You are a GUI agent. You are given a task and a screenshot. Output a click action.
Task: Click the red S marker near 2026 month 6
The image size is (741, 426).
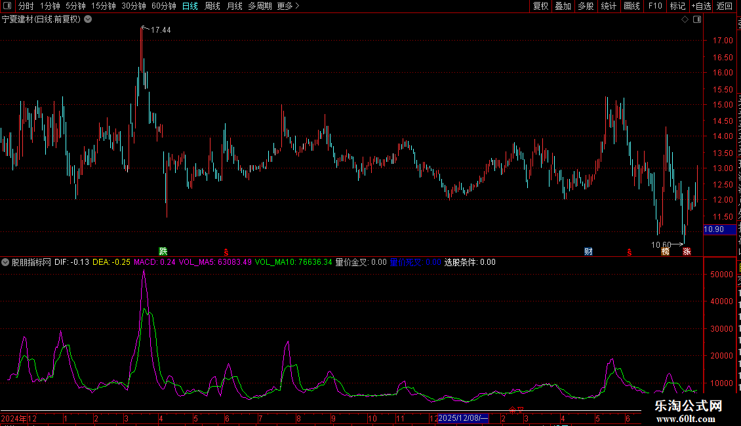[x=629, y=252]
